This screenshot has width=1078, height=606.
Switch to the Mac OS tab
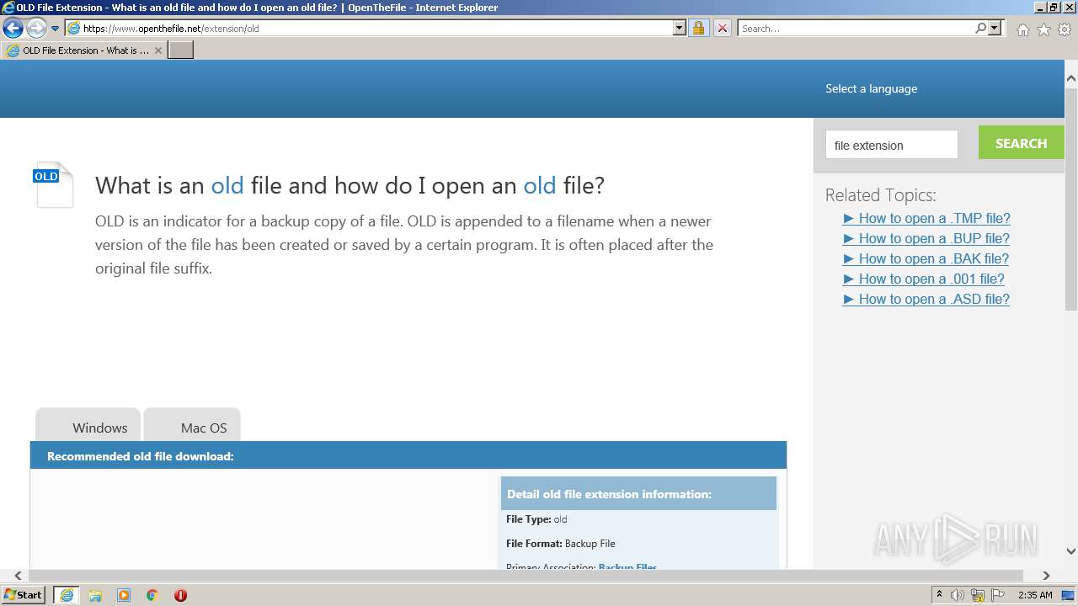coord(192,425)
